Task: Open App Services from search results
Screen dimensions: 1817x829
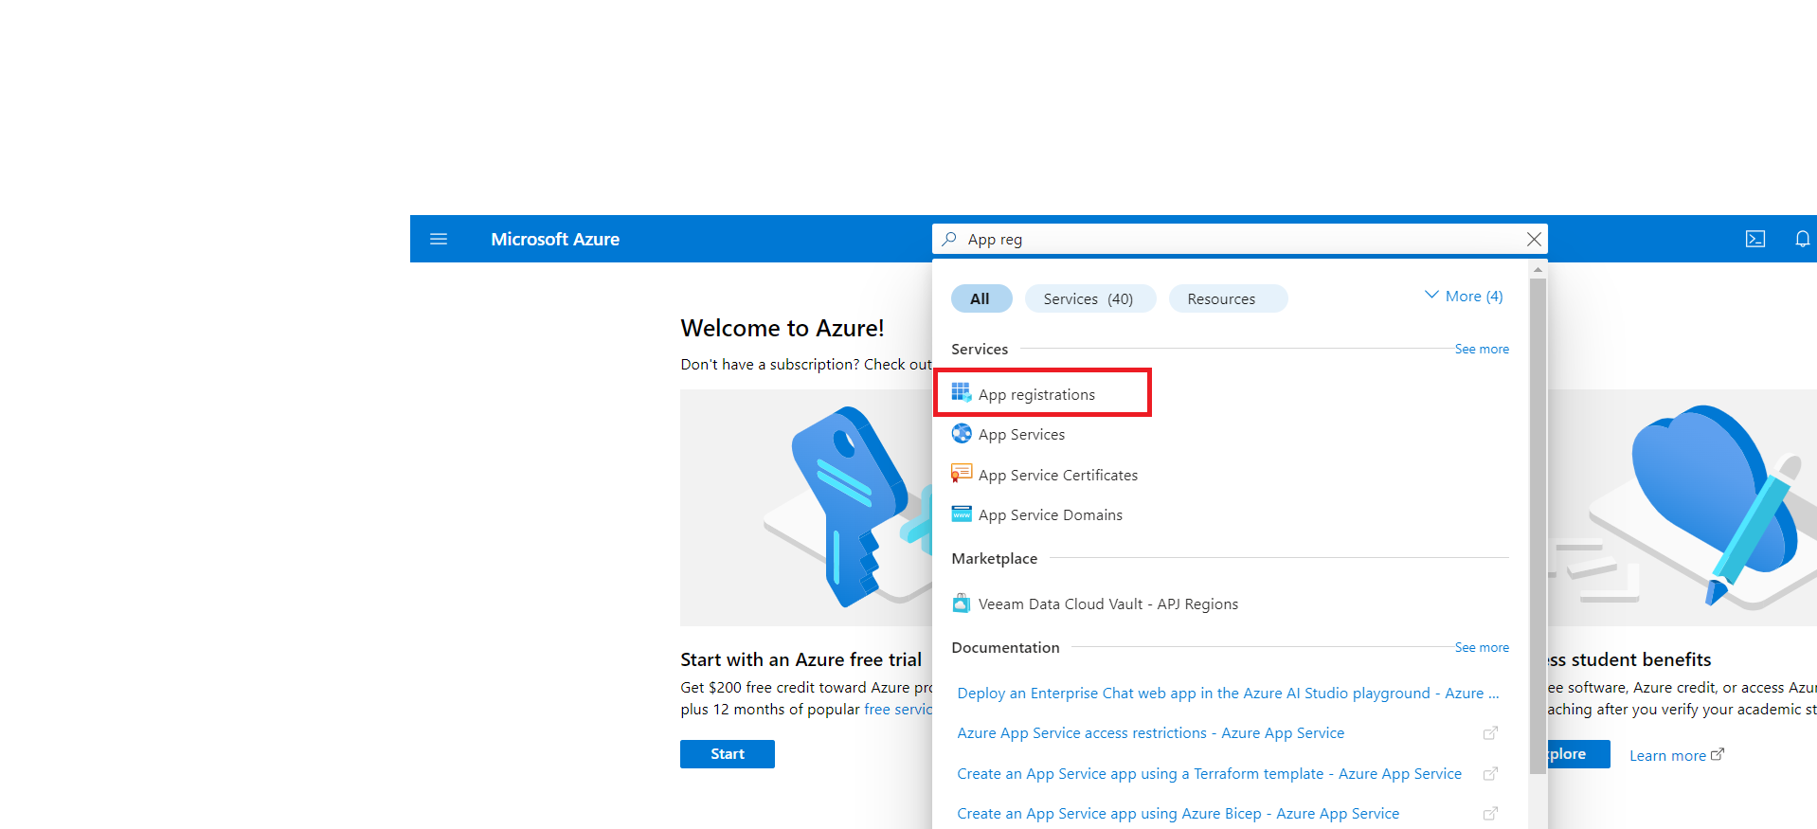Action: [x=1021, y=435]
